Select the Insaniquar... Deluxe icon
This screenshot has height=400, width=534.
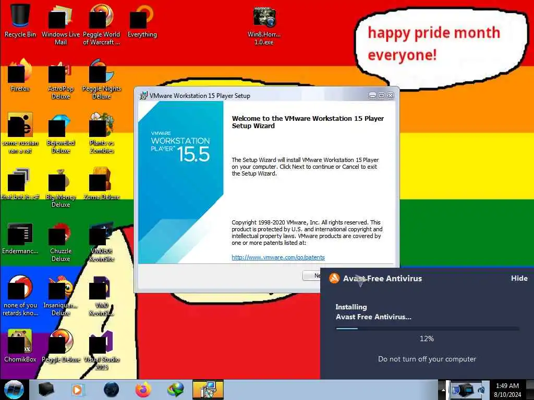[60, 296]
